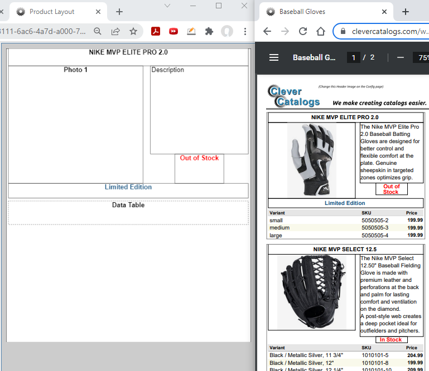429x371 pixels.
Task: Select the Data Table placeholder
Action: tap(128, 213)
